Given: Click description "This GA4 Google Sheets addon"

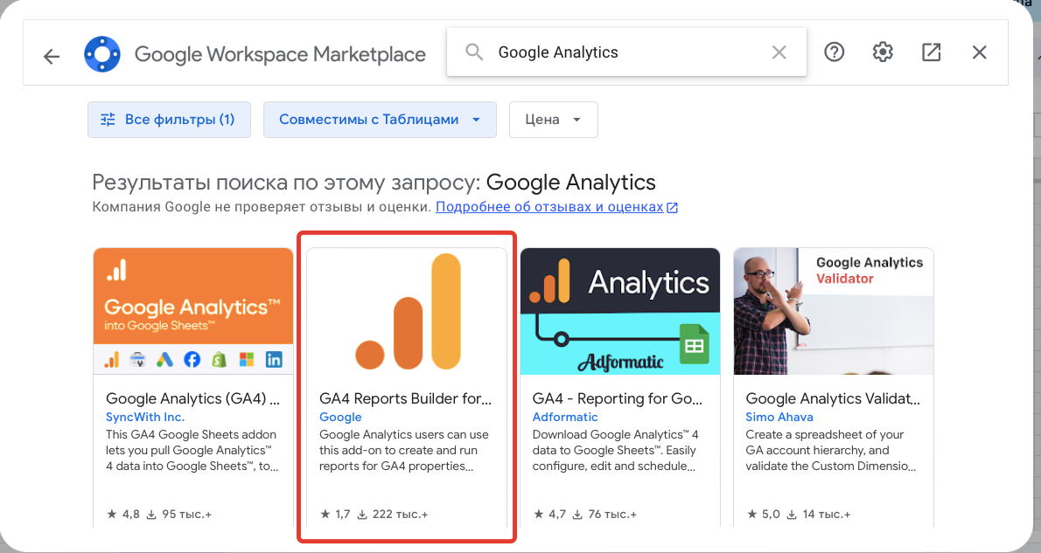Looking at the screenshot, I should 191,435.
